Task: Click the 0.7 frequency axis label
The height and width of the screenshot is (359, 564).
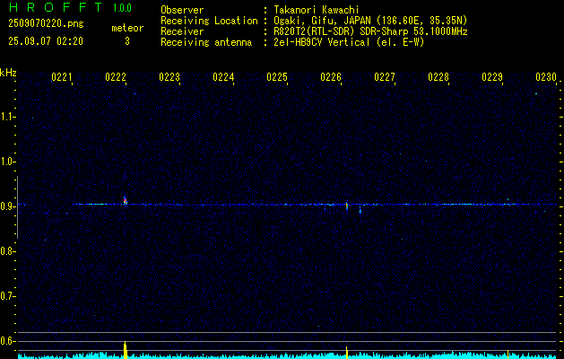Action: pyautogui.click(x=6, y=296)
